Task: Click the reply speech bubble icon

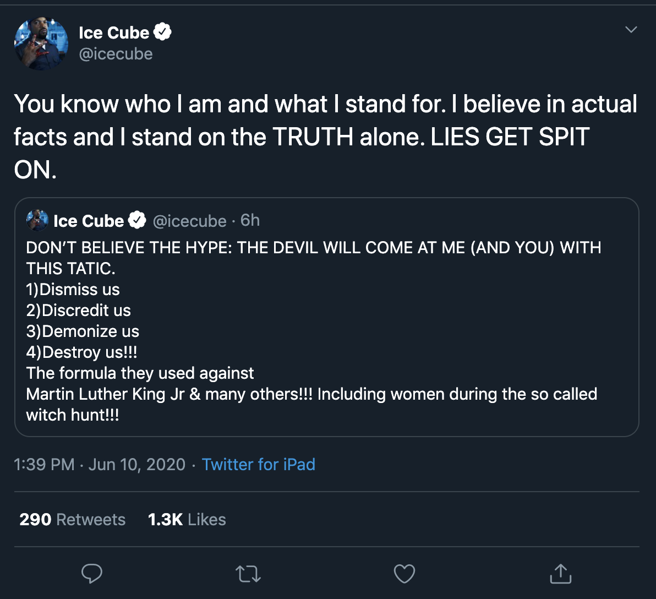Action: 92,573
